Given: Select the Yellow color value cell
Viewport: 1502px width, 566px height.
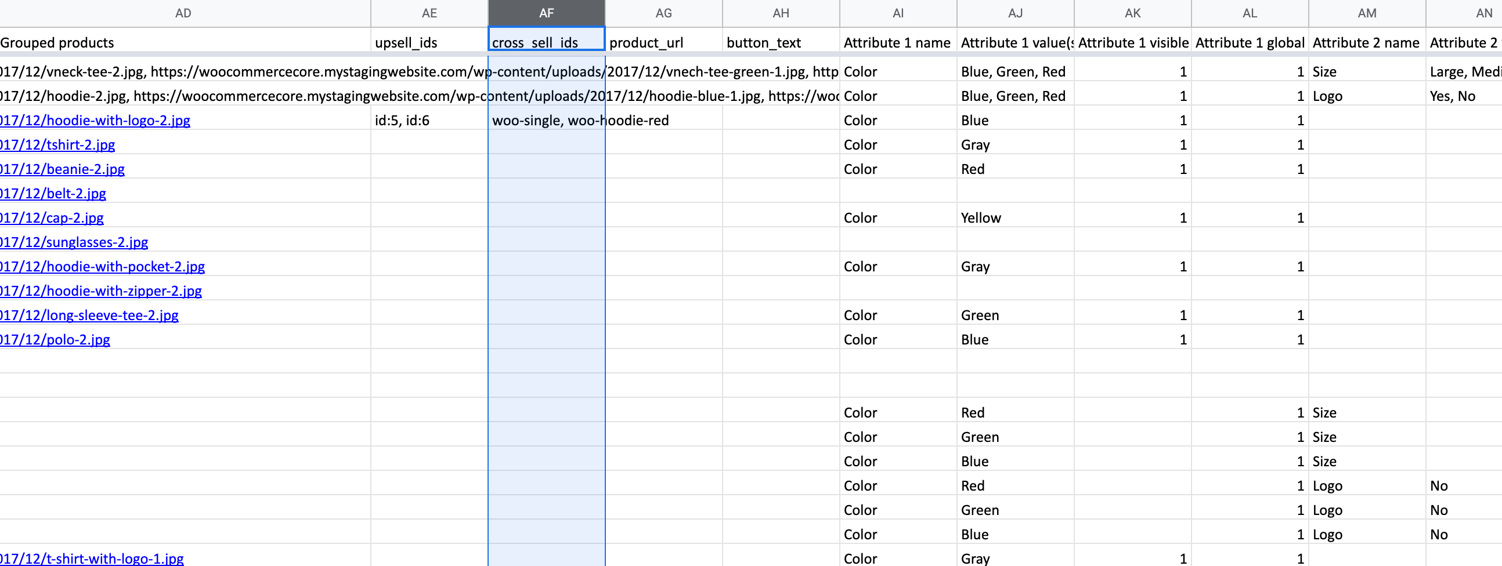Looking at the screenshot, I should (x=1014, y=218).
